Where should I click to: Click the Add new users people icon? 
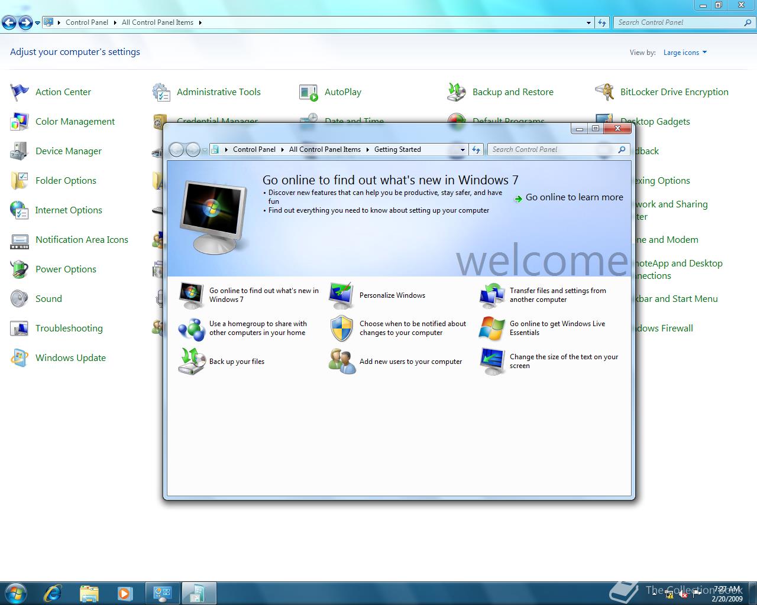tap(342, 361)
